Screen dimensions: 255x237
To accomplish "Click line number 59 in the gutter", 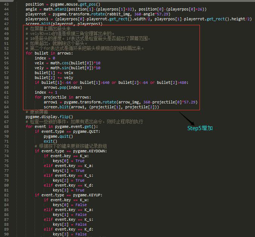I will click(6, 82).
